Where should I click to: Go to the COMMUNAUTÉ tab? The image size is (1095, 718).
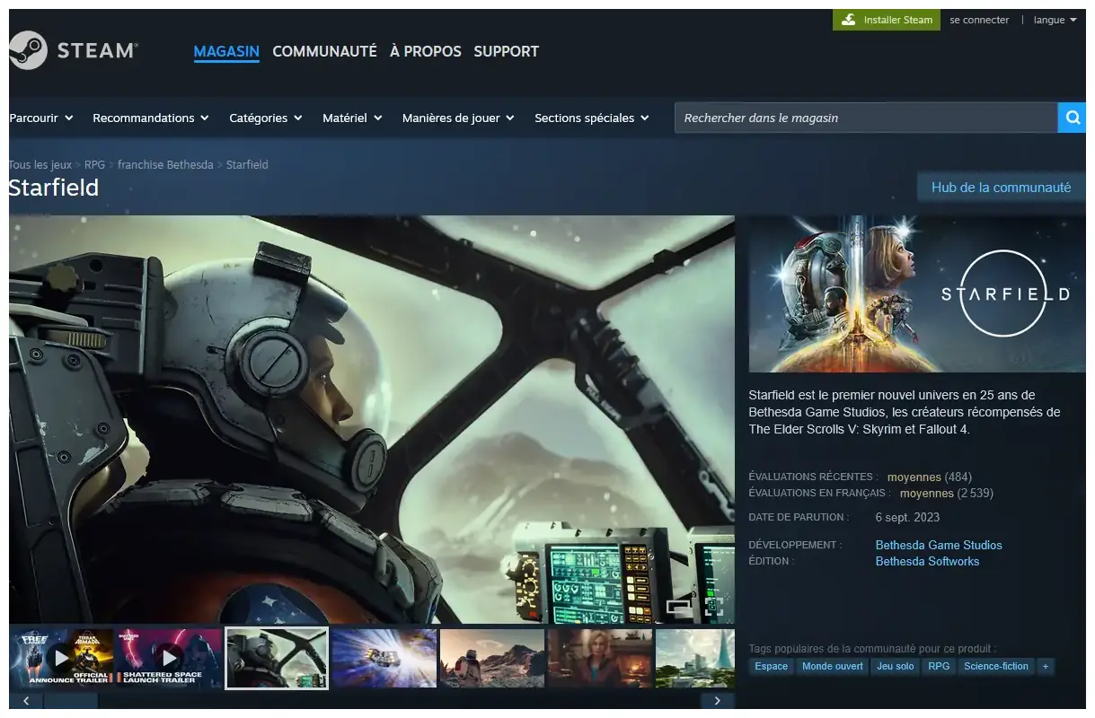(x=324, y=51)
